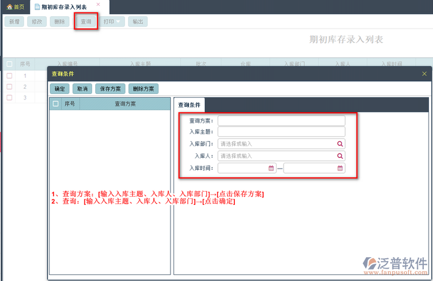The width and height of the screenshot is (433, 281).
Task: Open the 打印 dropdown menu
Action: click(112, 22)
